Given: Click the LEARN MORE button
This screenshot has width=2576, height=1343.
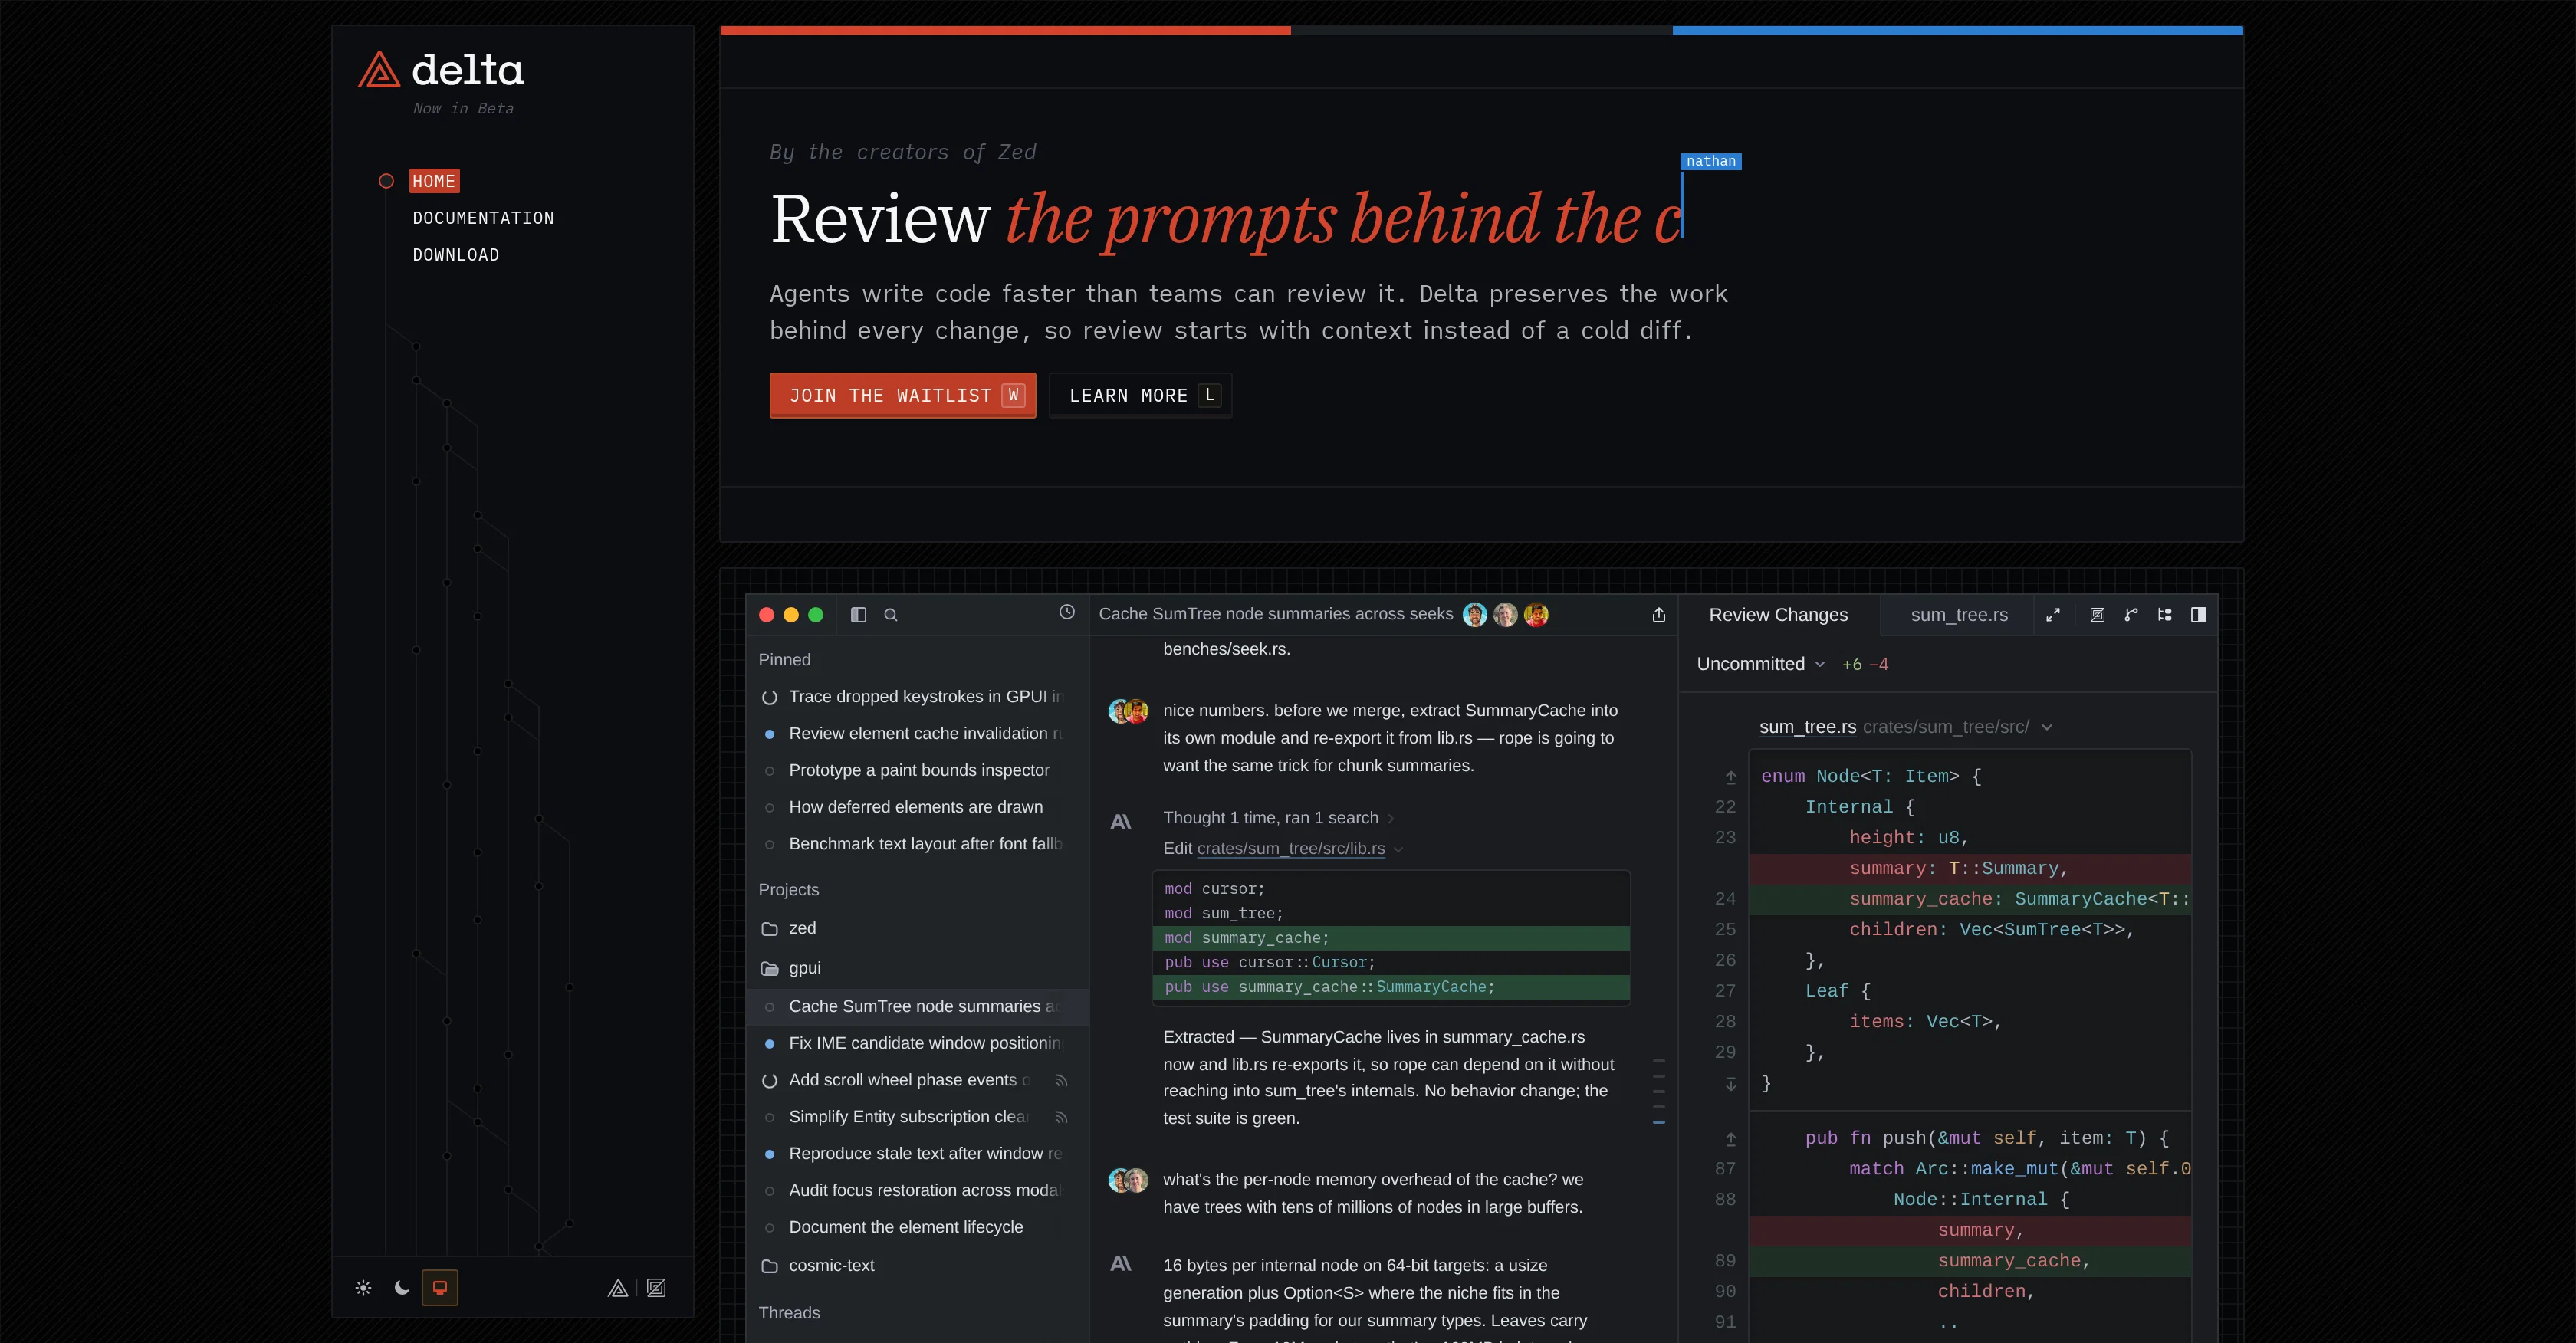Looking at the screenshot, I should click(x=1140, y=395).
